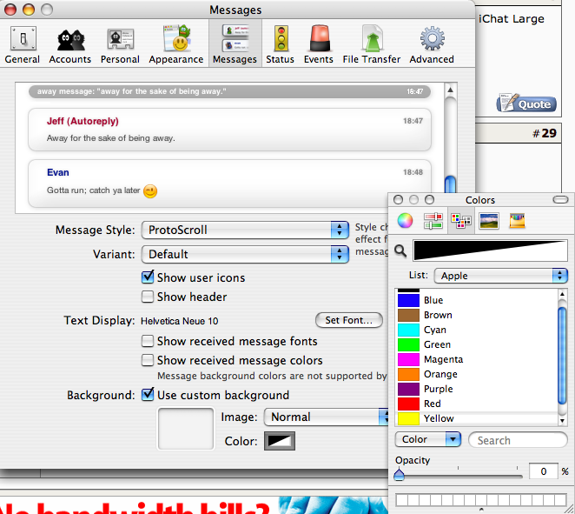
Task: Toggle Use custom background checkbox
Action: click(x=148, y=395)
